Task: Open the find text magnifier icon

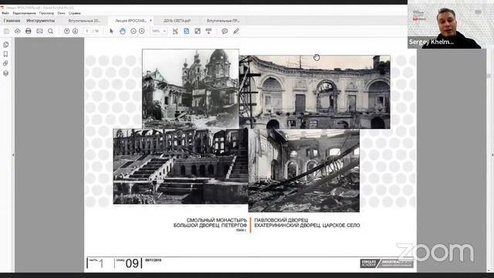Action: [50, 31]
